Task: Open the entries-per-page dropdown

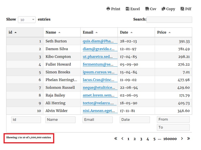Action: coord(27,20)
